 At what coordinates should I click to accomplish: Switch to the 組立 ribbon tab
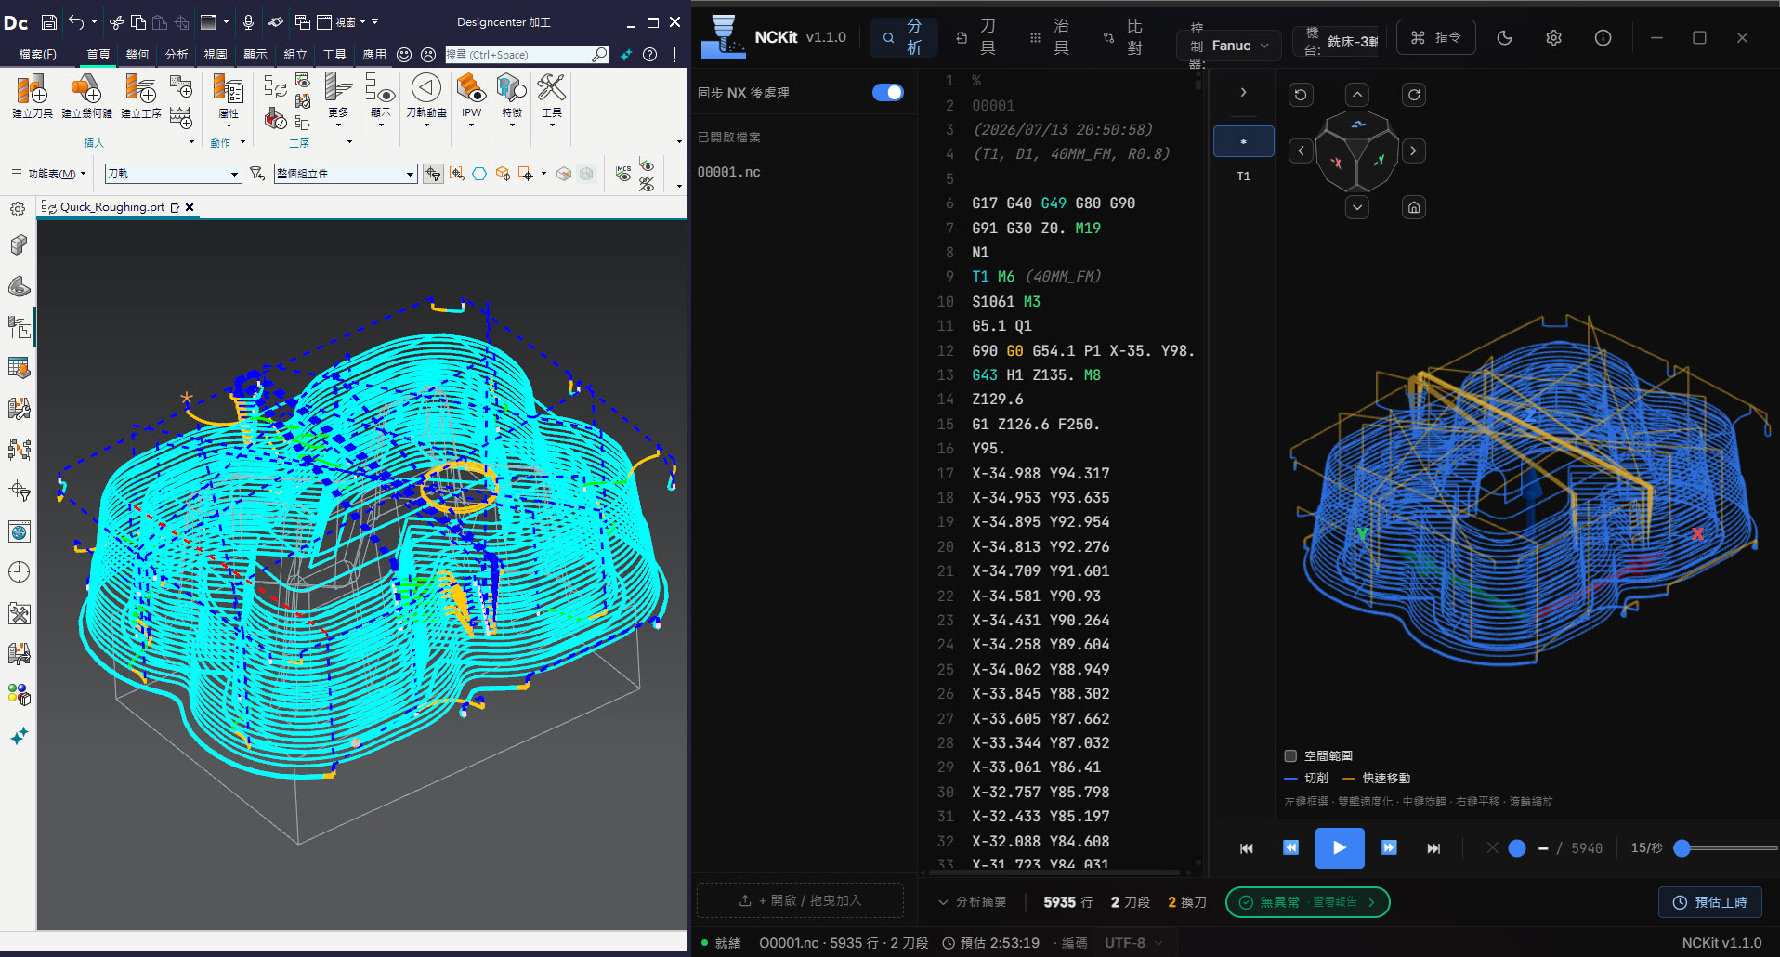pyautogui.click(x=295, y=55)
